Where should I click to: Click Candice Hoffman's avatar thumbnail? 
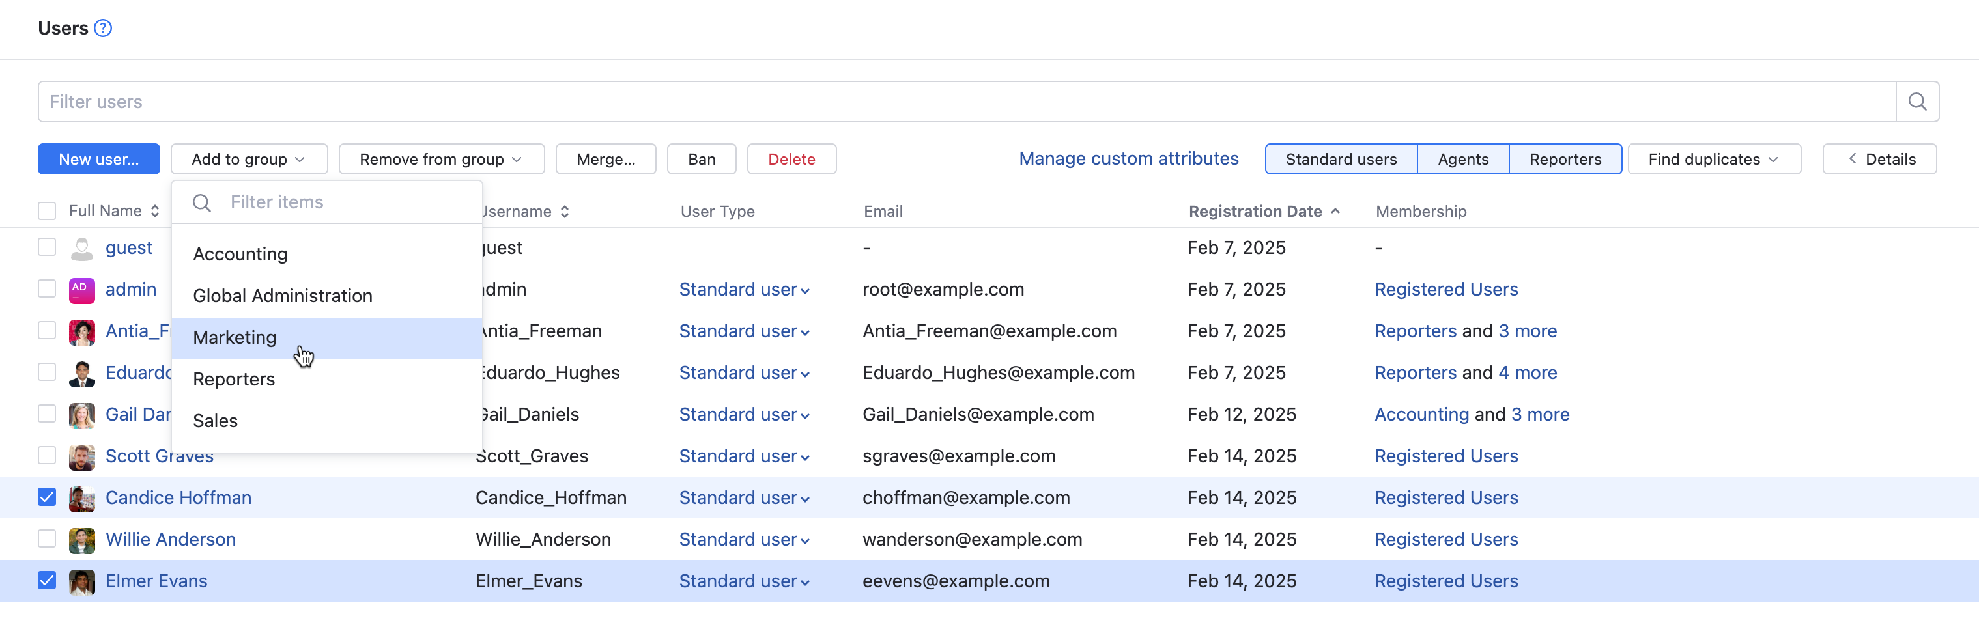point(81,498)
